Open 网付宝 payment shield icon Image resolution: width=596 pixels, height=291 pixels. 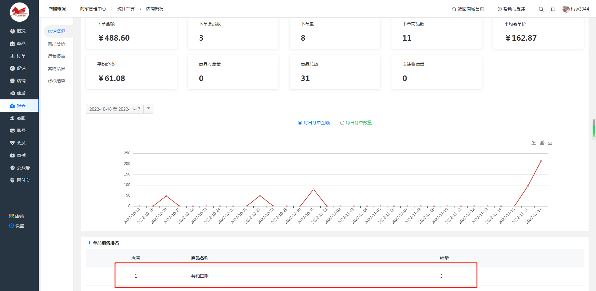coord(12,180)
